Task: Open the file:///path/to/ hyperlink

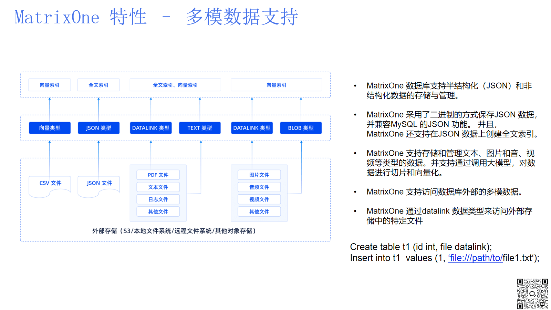Action: [x=475, y=258]
